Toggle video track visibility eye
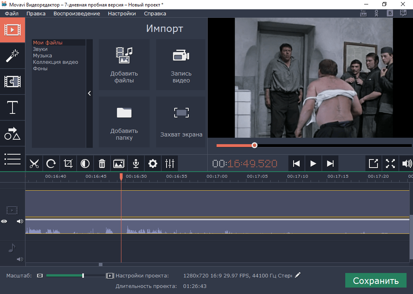413x294 pixels. coord(4,221)
